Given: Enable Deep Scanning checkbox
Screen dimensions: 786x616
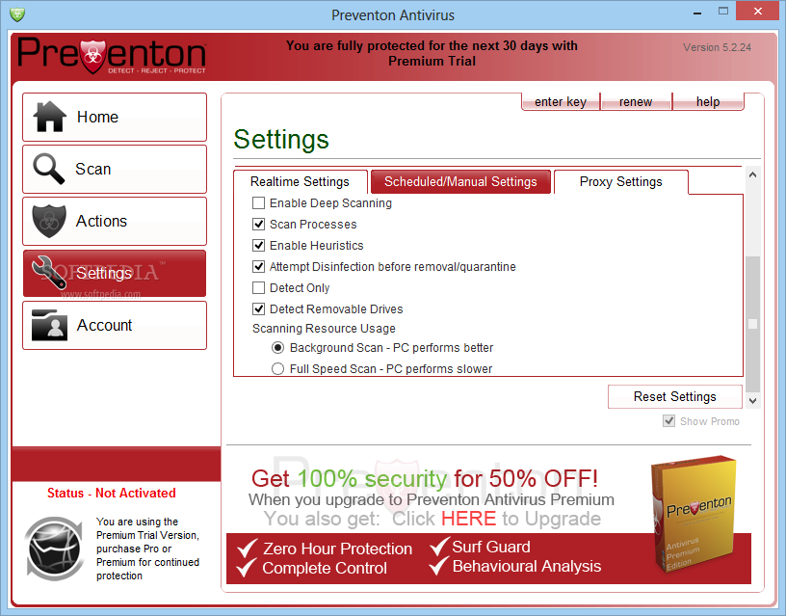Looking at the screenshot, I should pos(259,203).
